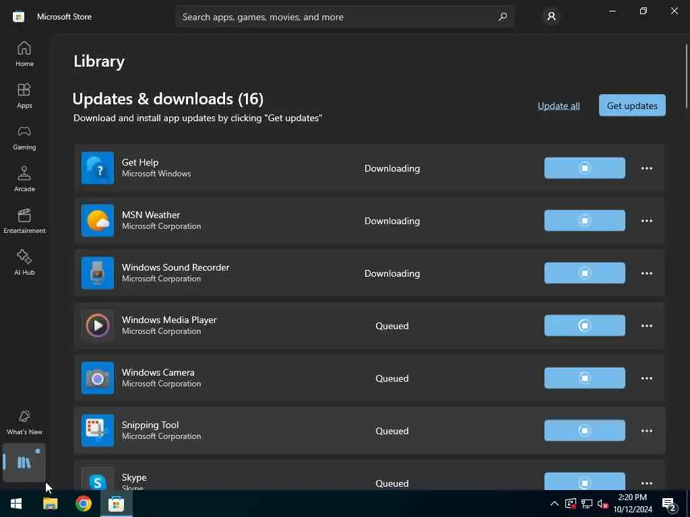This screenshot has height=517, width=690.
Task: Click the Get Help app icon
Action: pyautogui.click(x=98, y=168)
